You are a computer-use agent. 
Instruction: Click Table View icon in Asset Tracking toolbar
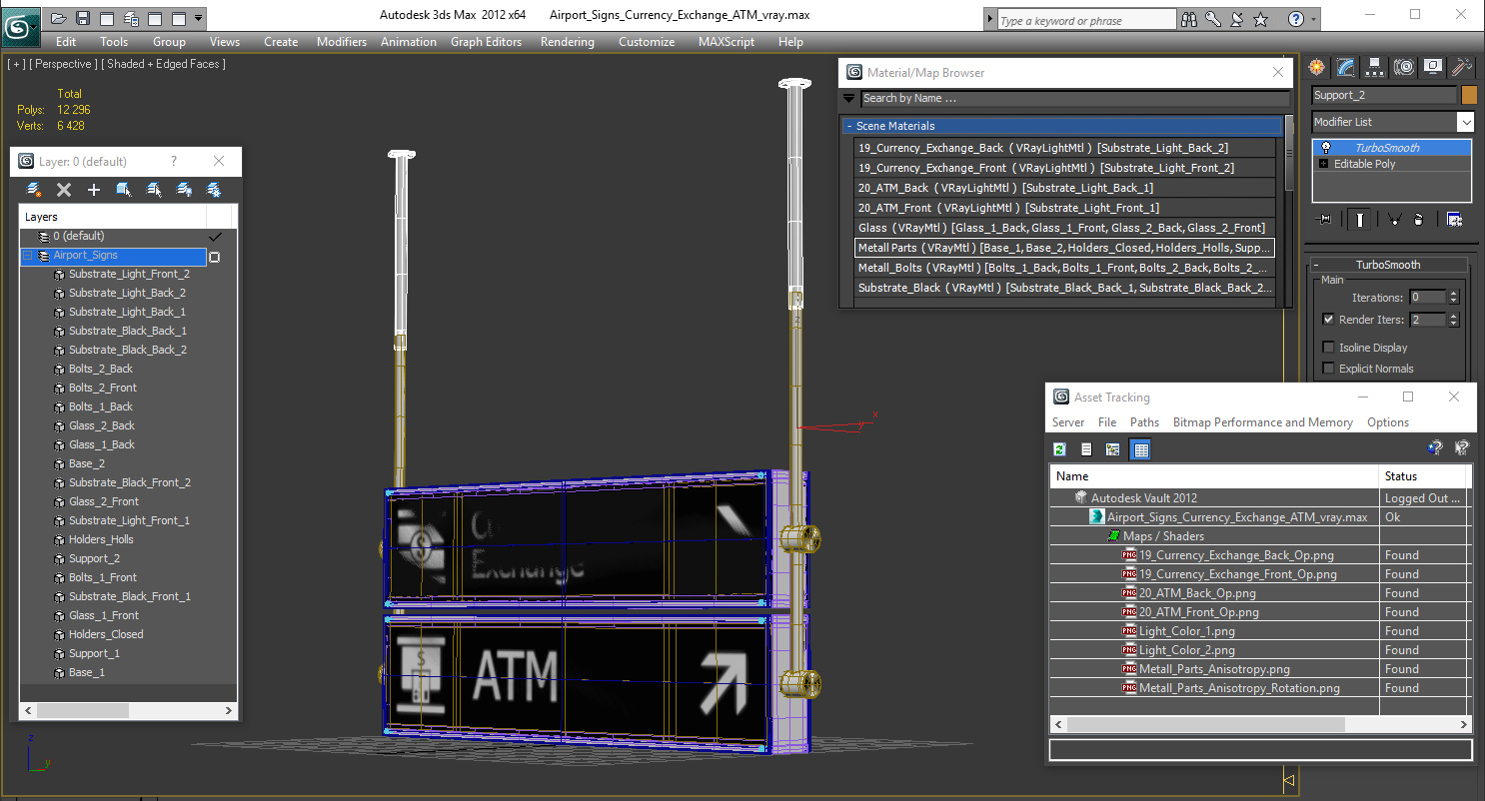1140,449
